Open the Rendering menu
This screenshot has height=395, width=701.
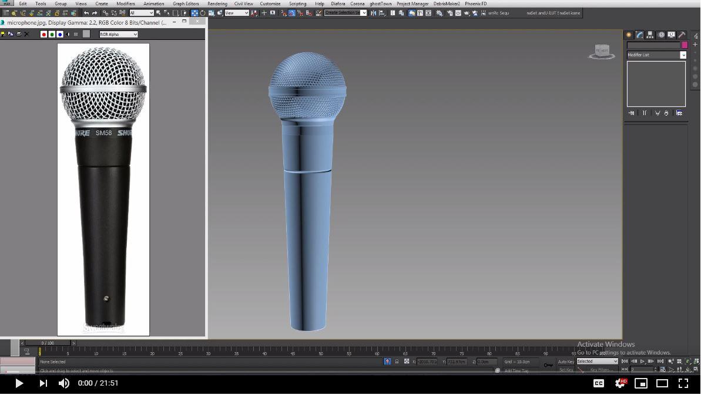pyautogui.click(x=217, y=4)
